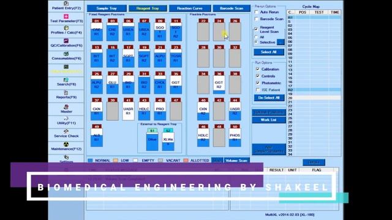Open the selection button beside Selective
Image resolution: width=392 pixels, height=220 pixels.
tap(281, 42)
